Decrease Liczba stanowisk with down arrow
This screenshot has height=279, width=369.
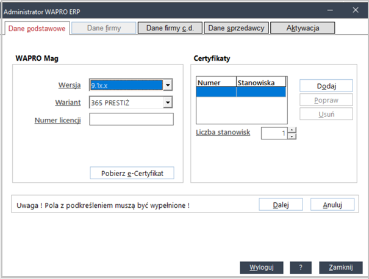pyautogui.click(x=292, y=136)
